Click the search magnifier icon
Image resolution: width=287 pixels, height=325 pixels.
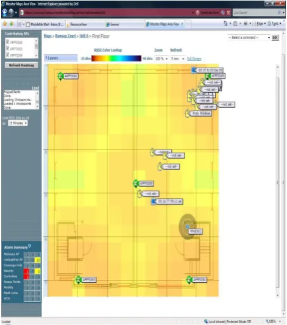[x=279, y=13]
